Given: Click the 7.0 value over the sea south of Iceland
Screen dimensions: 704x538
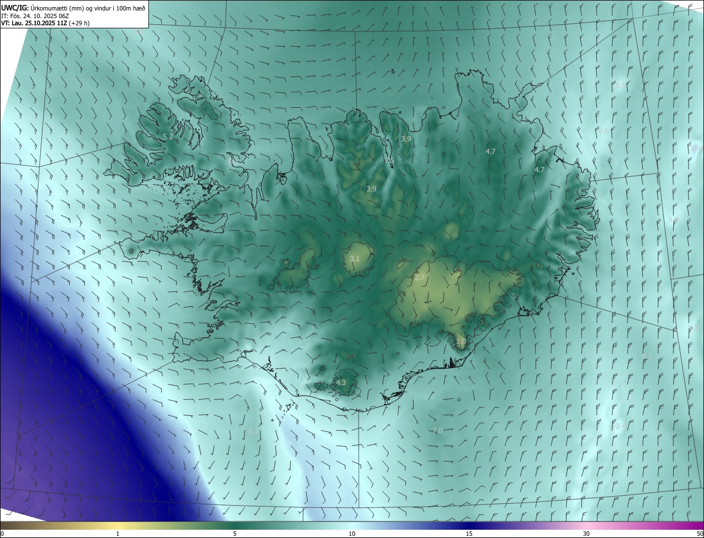Looking at the screenshot, I should click(x=437, y=430).
